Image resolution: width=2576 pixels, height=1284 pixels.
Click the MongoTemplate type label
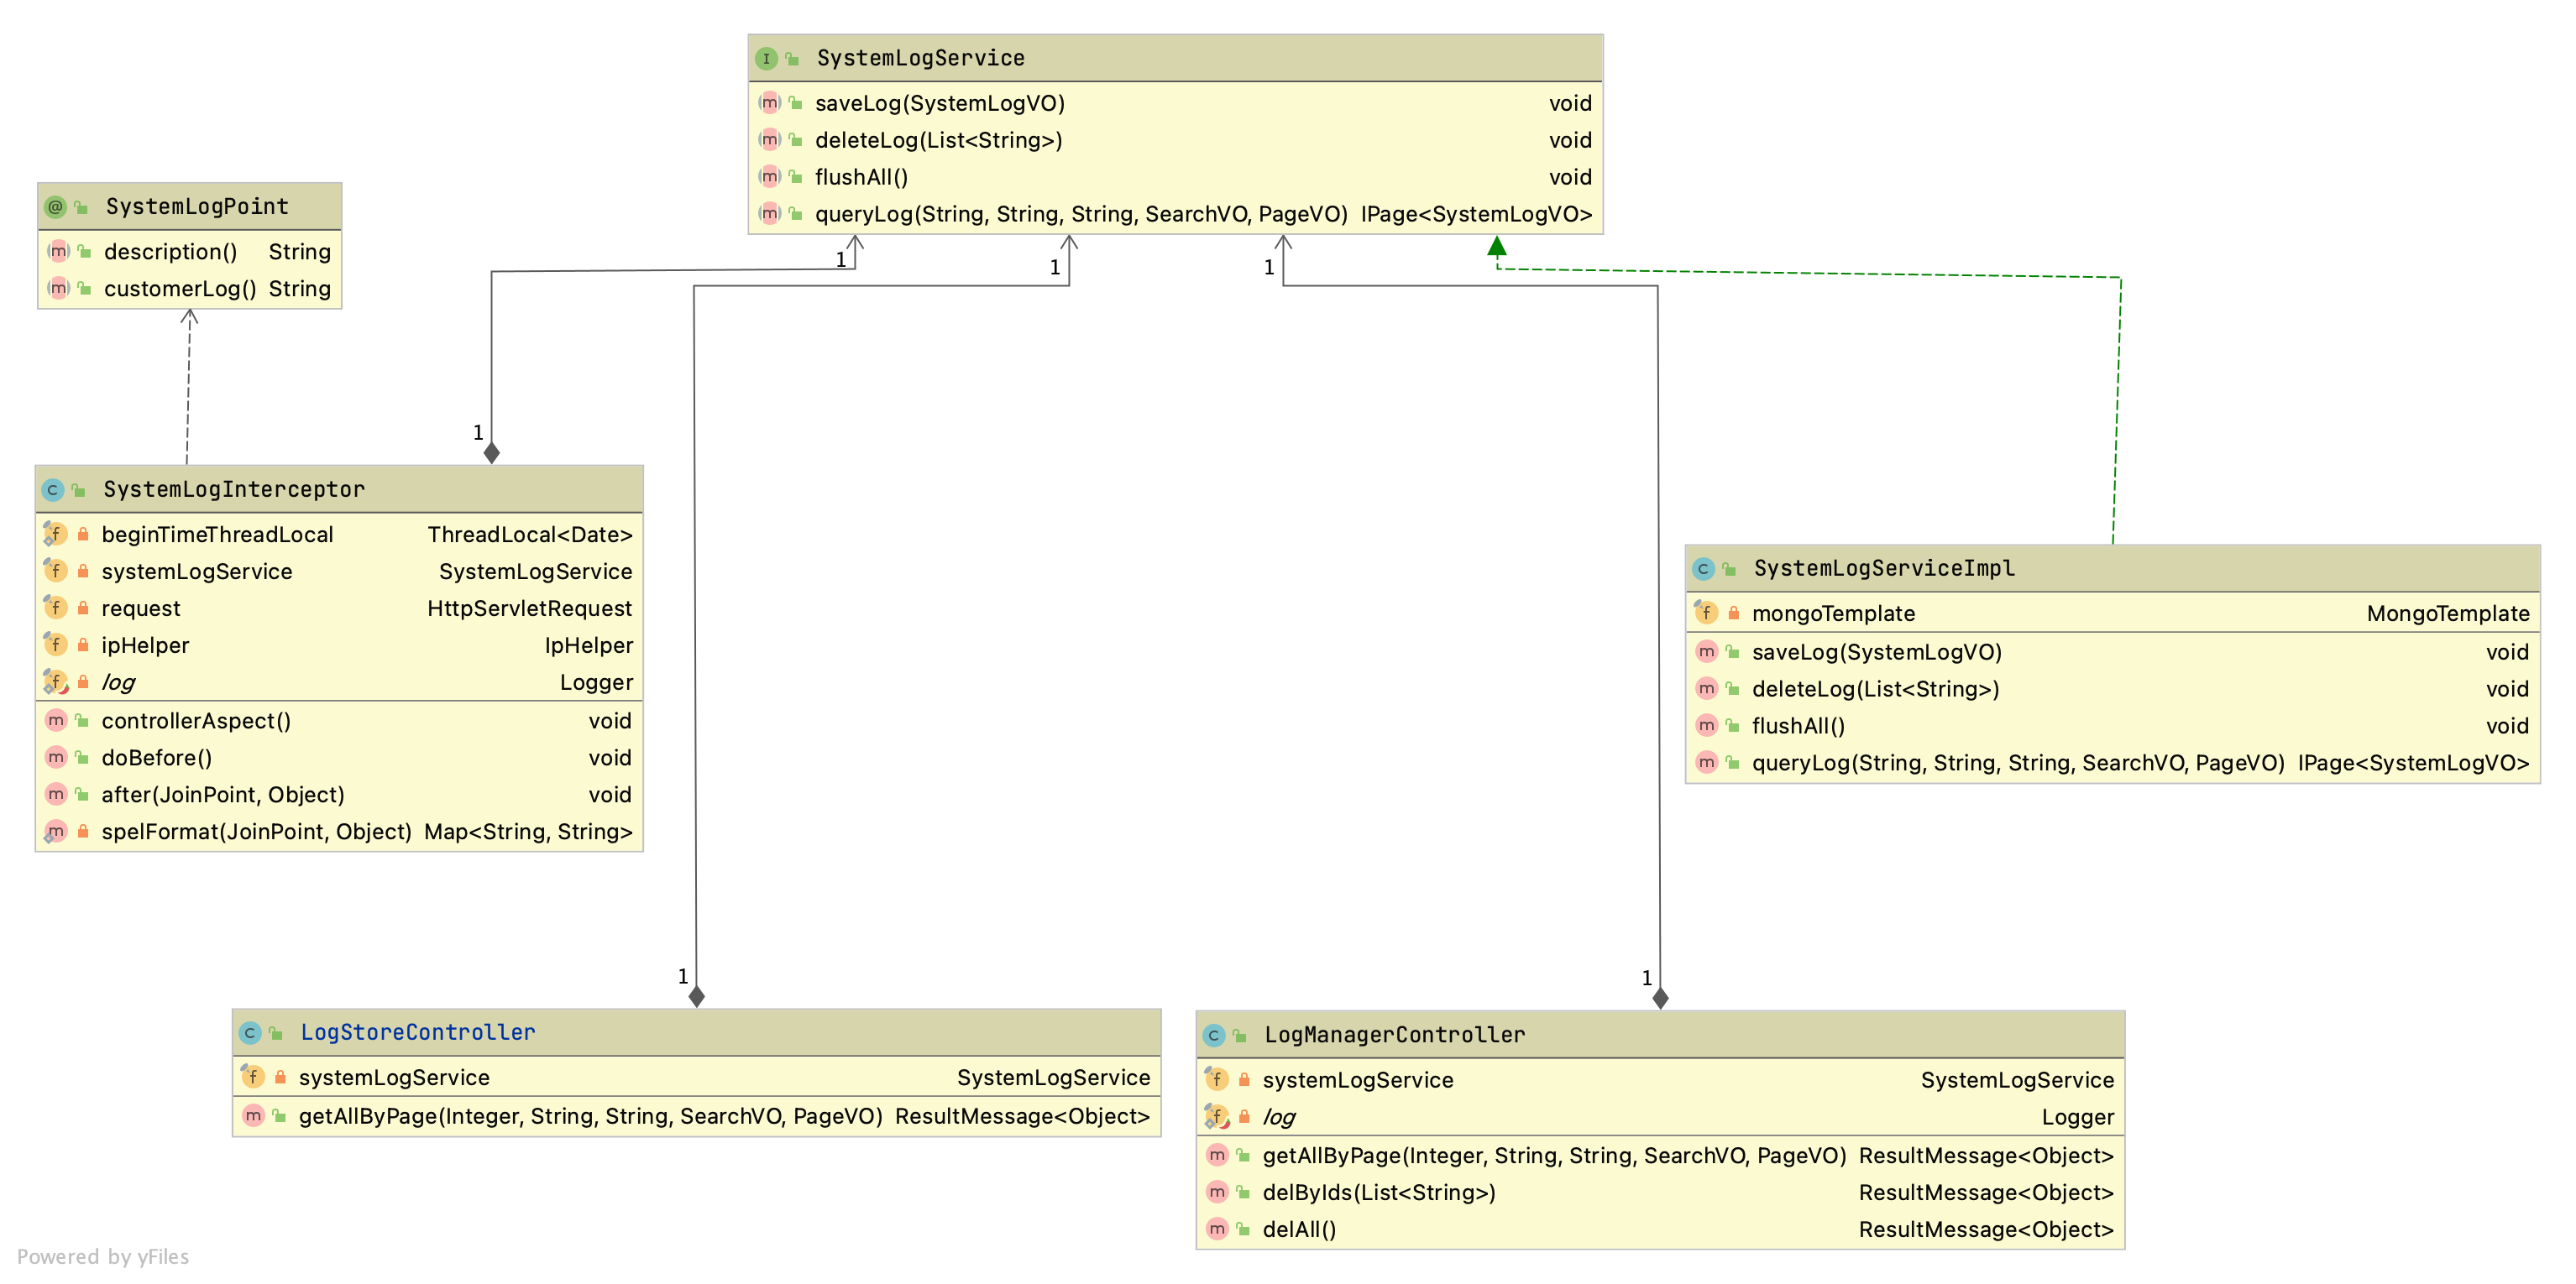click(x=2447, y=613)
